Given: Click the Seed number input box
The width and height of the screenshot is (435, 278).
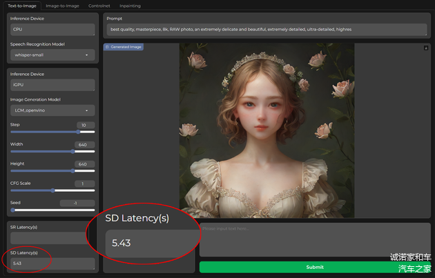Looking at the screenshot, I should 75,203.
